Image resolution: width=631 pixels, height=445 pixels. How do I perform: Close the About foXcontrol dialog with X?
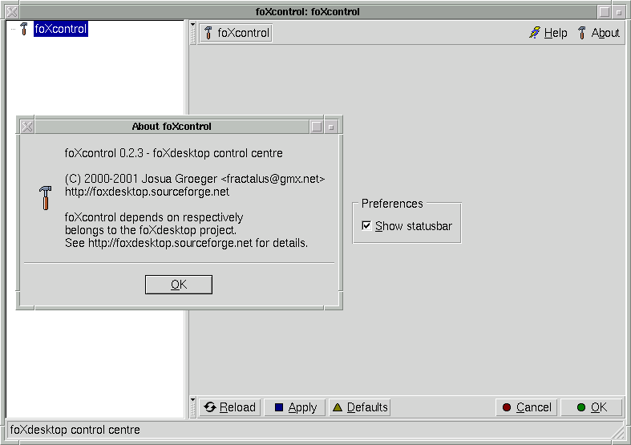point(26,127)
